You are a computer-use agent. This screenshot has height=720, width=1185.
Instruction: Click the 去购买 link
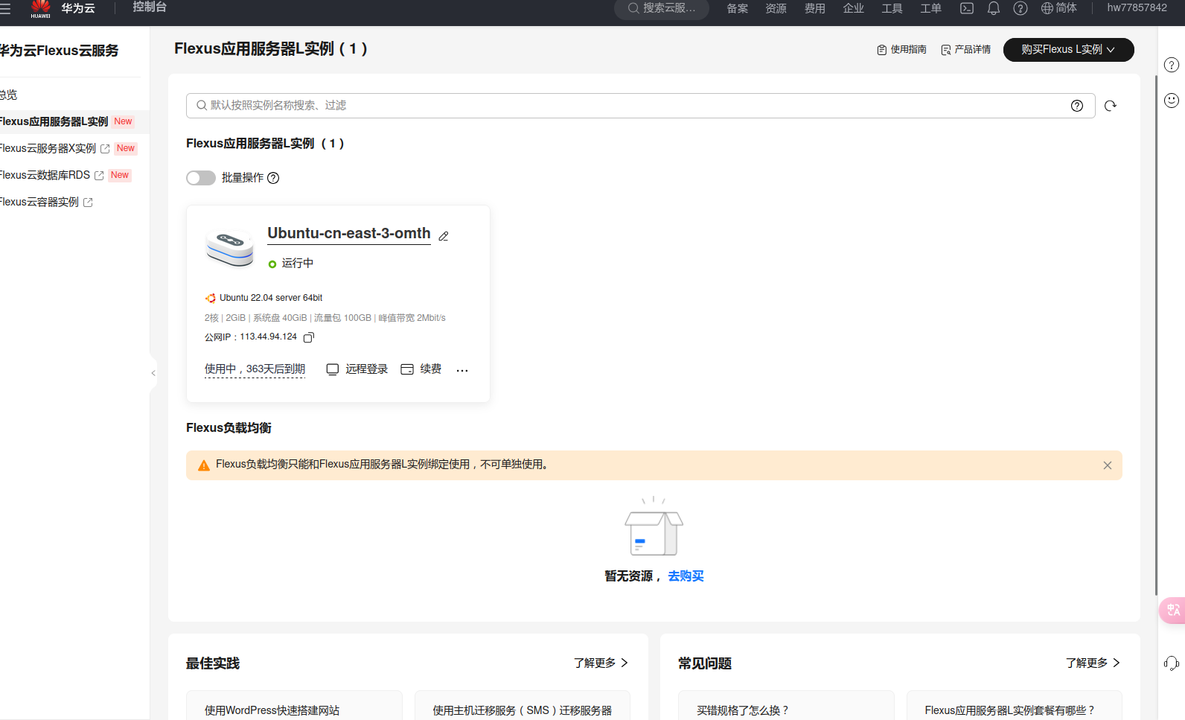686,576
